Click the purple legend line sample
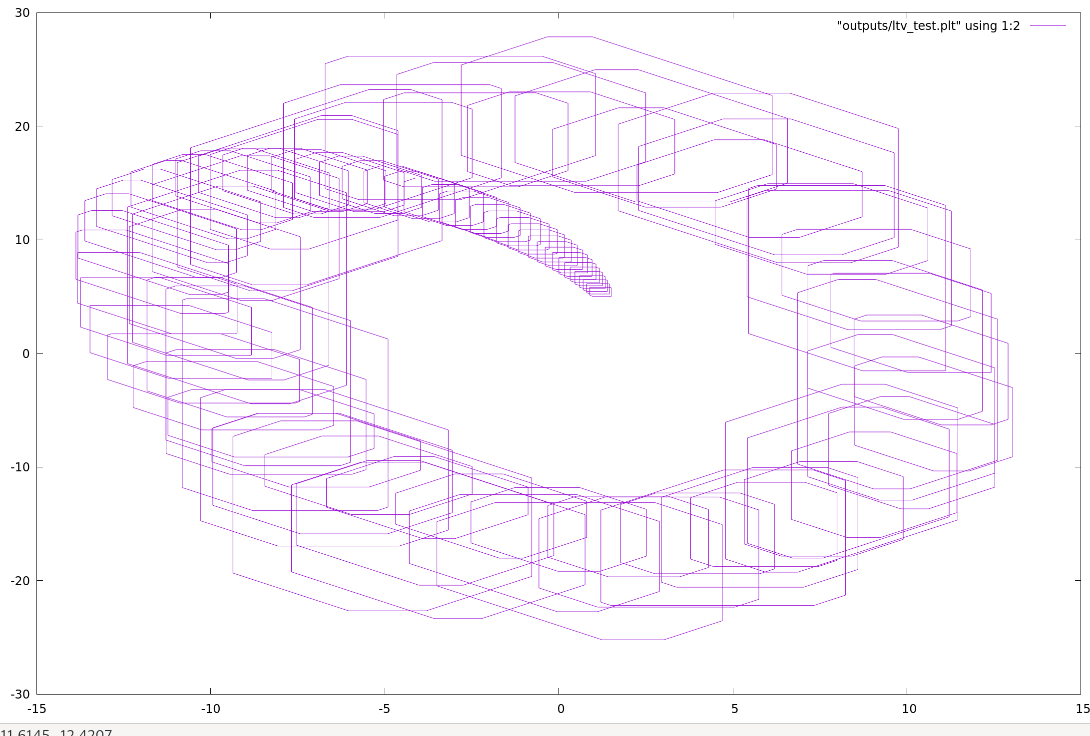 (1048, 26)
